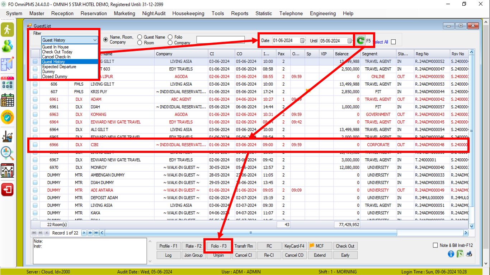Open the floor plan sidebar icon

7,63
